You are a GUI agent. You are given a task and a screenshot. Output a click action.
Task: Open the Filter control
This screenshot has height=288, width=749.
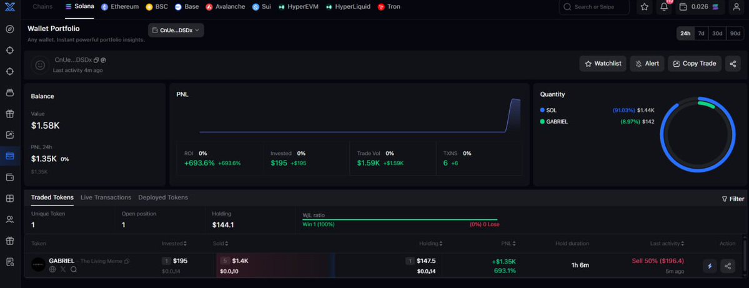point(733,199)
